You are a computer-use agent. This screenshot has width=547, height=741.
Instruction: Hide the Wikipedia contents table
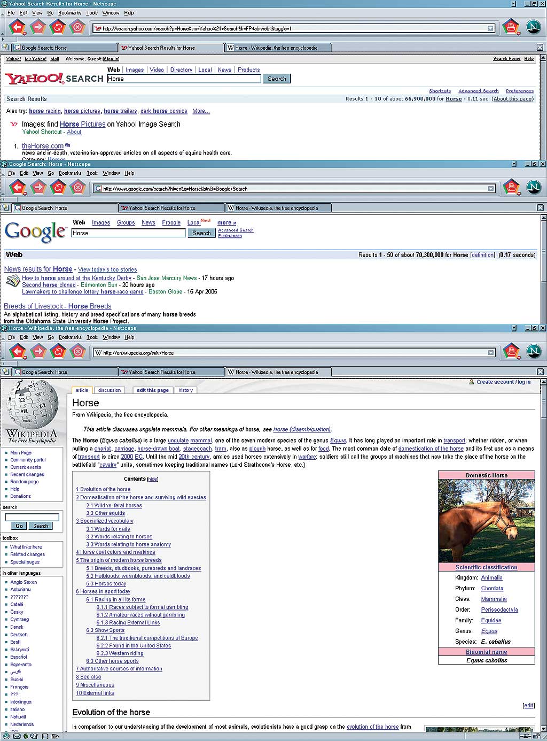tap(153, 479)
